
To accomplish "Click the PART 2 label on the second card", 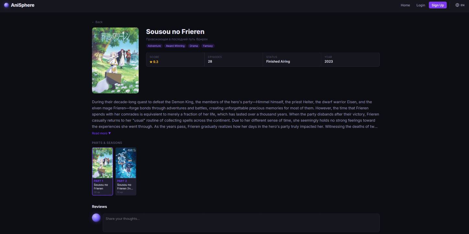I will (122, 181).
